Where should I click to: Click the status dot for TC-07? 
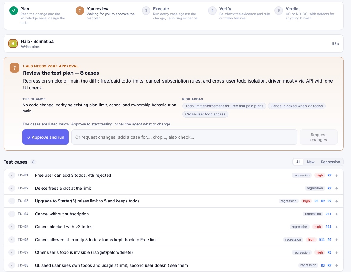pyautogui.click(x=11, y=252)
